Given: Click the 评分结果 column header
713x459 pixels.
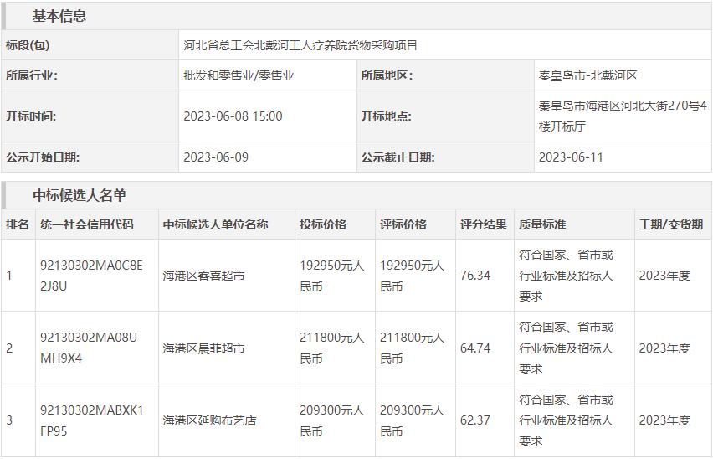Looking at the screenshot, I should pos(483,224).
